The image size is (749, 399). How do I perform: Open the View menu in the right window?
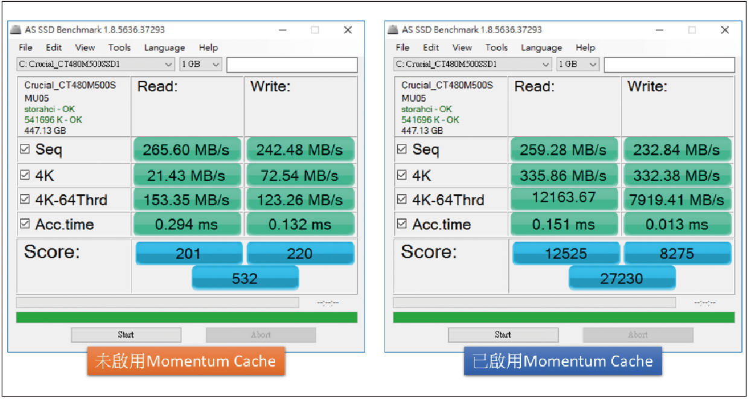pos(462,48)
